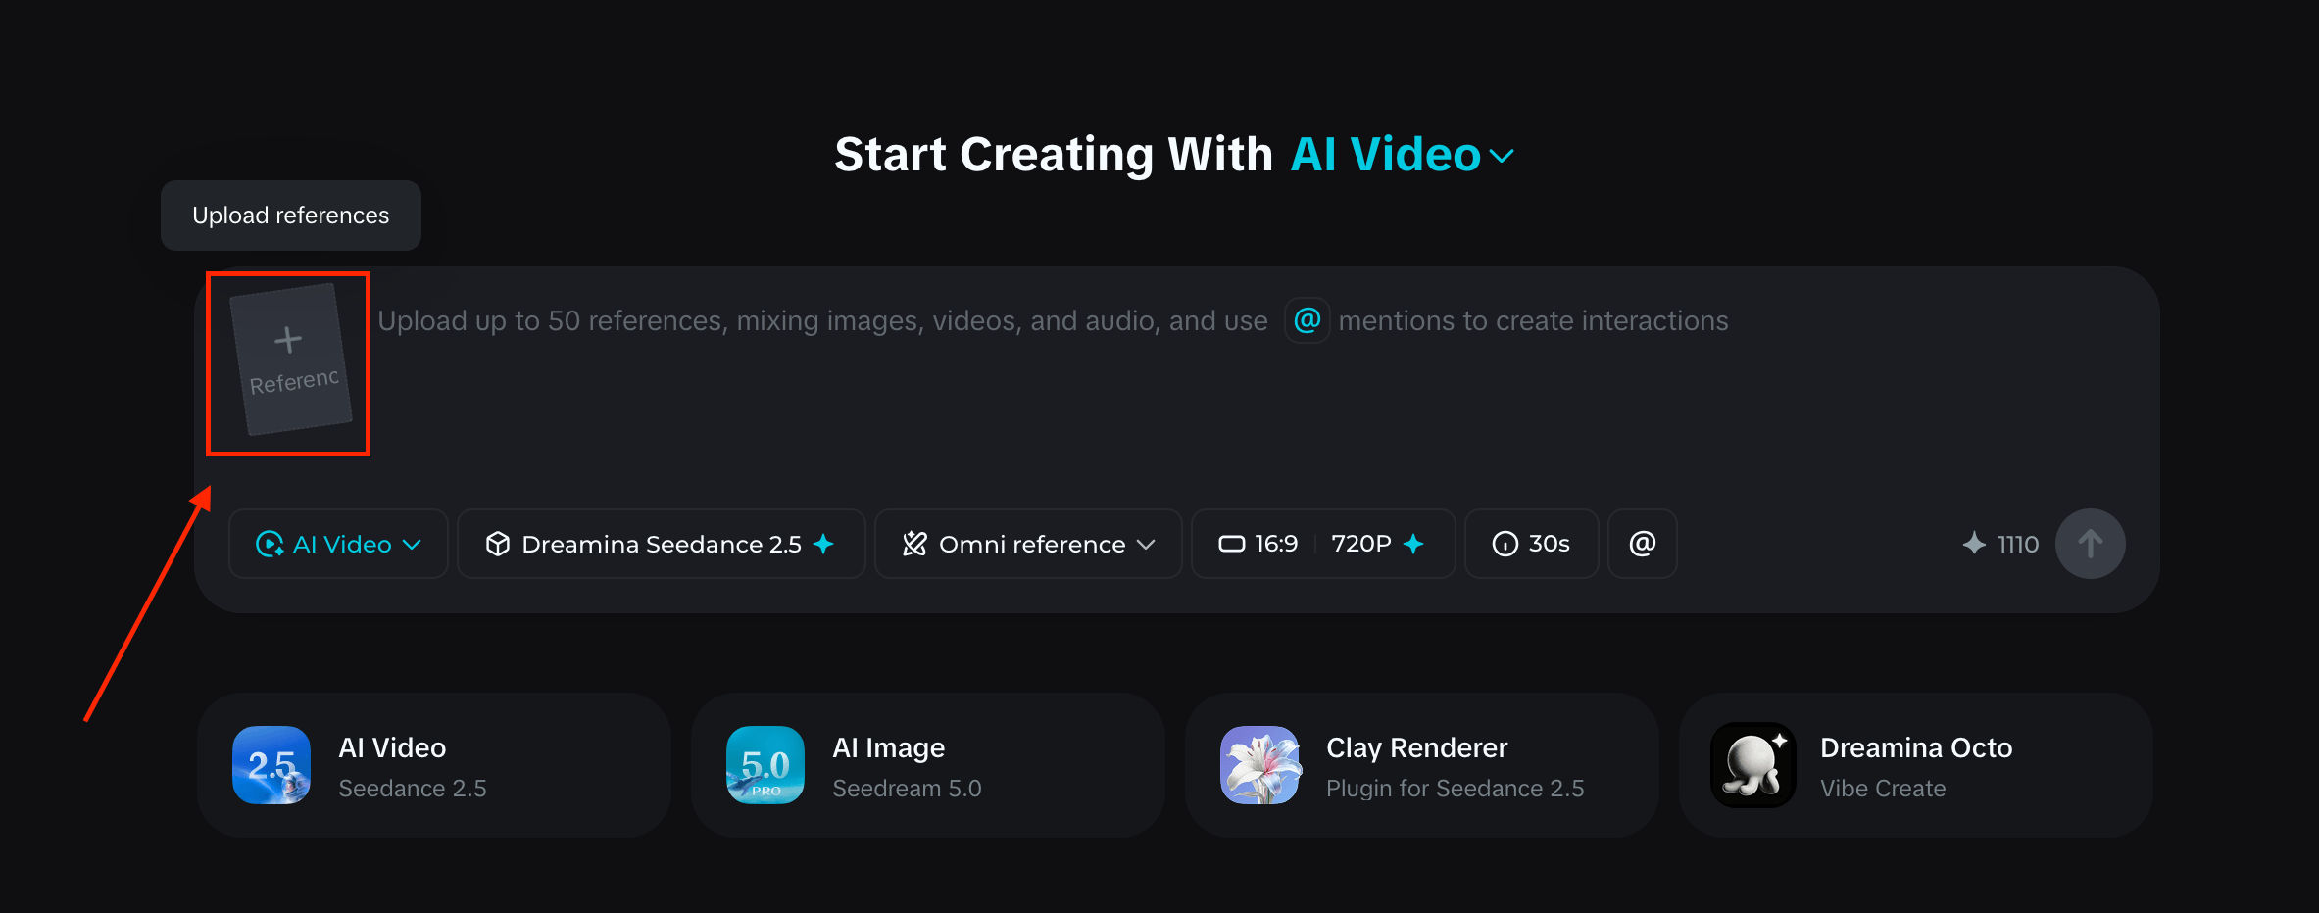The image size is (2319, 913).
Task: Click the blue 2.5 Seedance app icon
Action: click(x=271, y=765)
